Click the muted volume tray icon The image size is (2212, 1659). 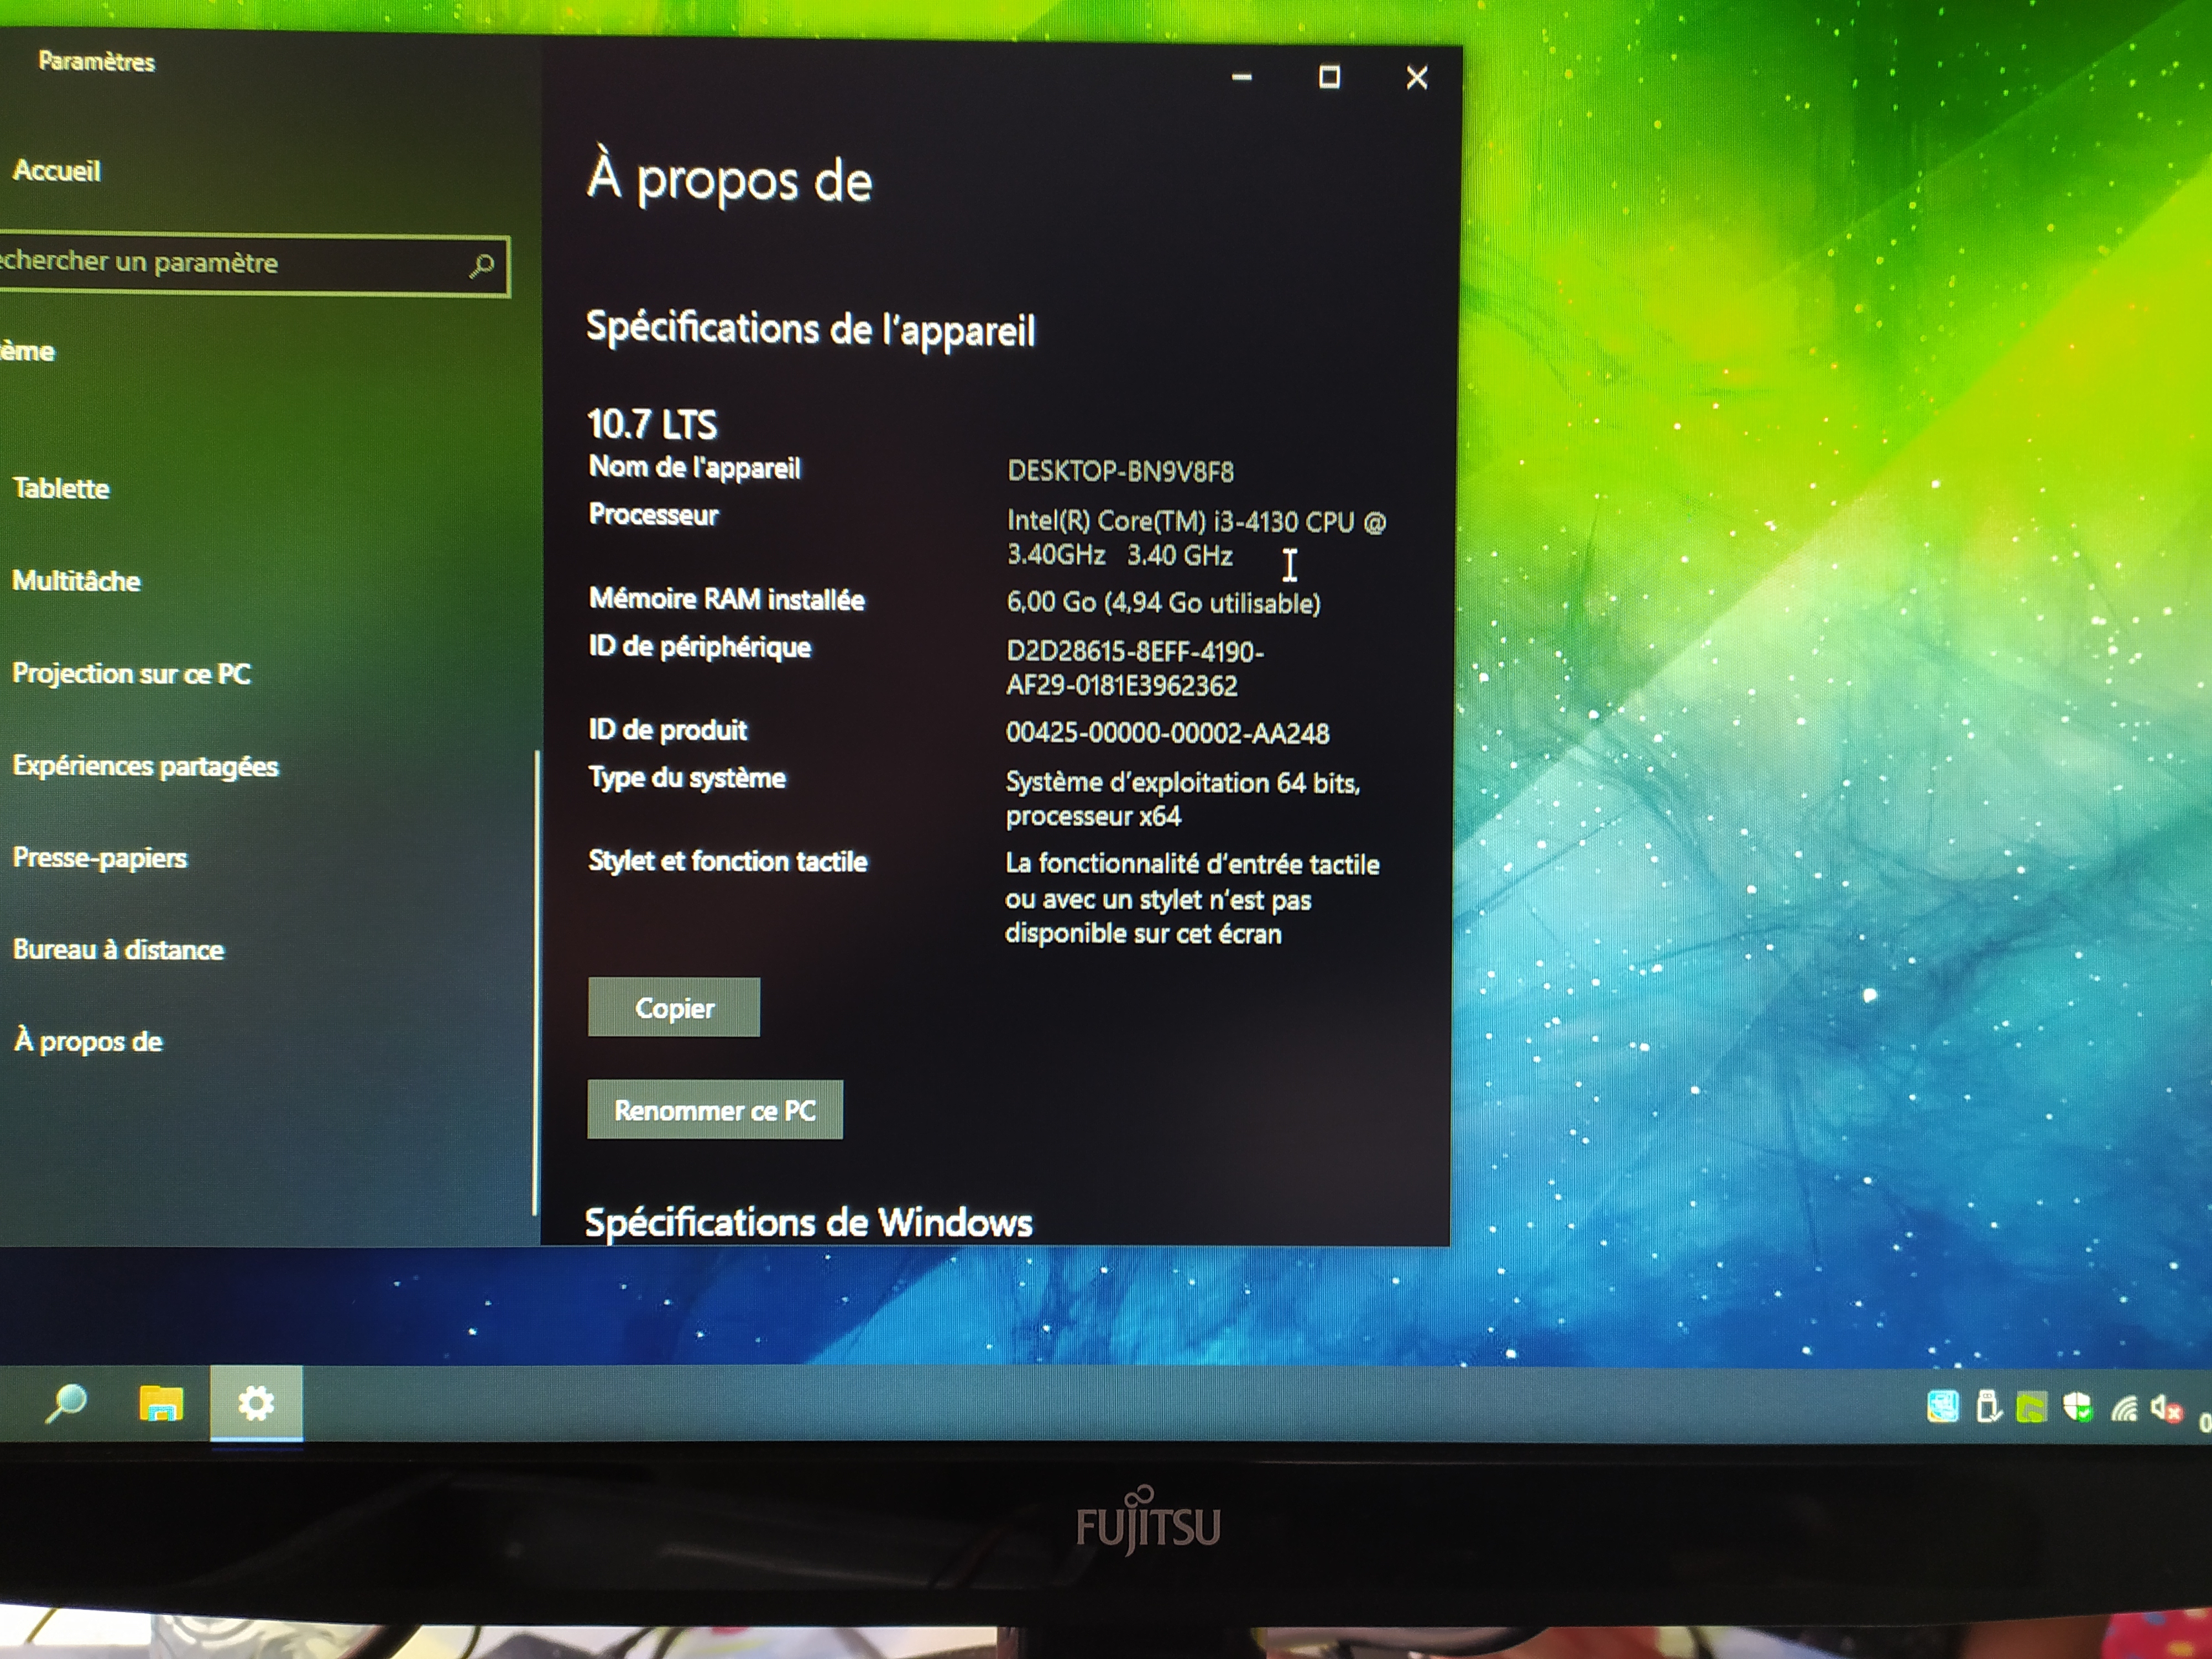click(2166, 1408)
